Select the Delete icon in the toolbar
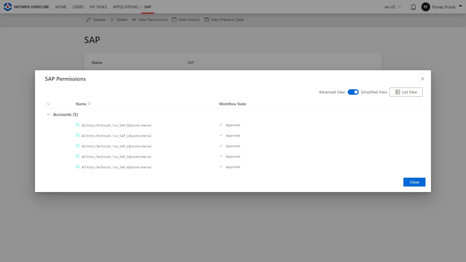 tap(112, 20)
